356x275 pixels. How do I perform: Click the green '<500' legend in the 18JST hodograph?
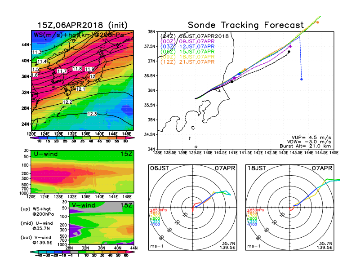(x=252, y=219)
